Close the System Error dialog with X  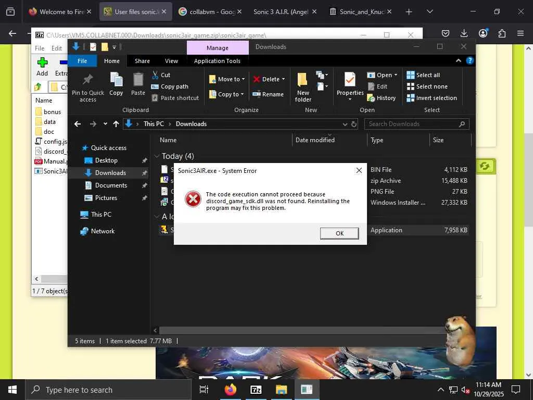[x=359, y=170]
